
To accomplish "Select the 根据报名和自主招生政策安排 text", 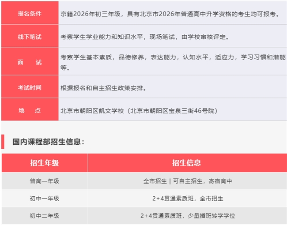I will point(103,87).
